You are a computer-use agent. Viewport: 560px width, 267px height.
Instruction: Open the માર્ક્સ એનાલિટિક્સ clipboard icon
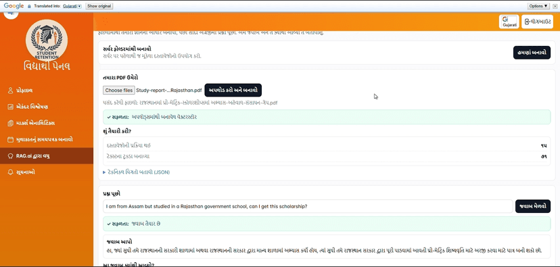10,123
